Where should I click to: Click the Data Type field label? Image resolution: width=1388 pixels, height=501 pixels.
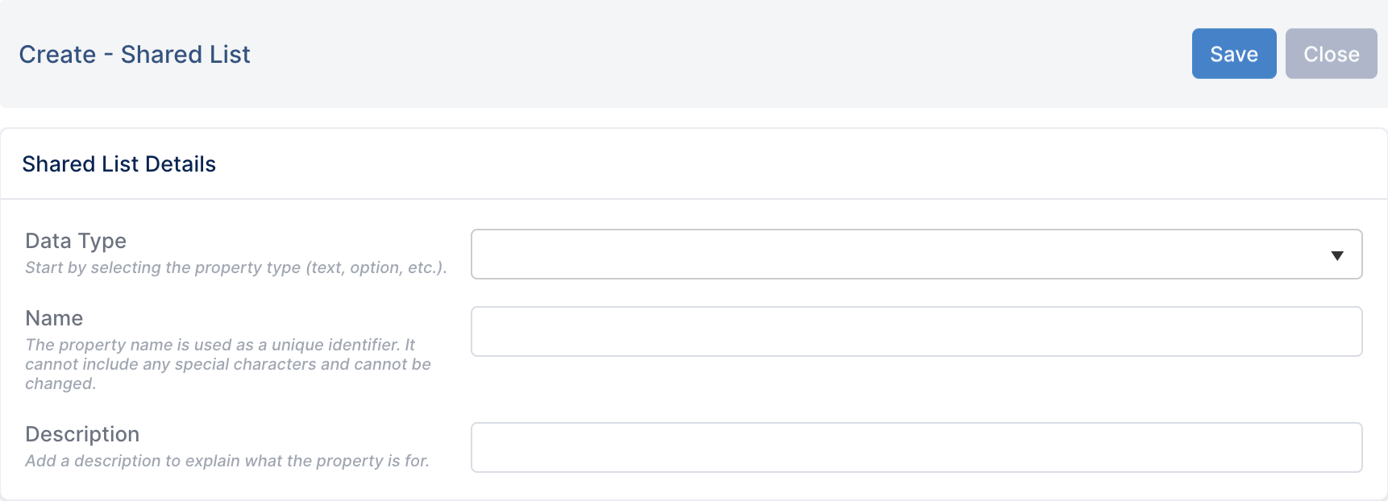(x=76, y=241)
